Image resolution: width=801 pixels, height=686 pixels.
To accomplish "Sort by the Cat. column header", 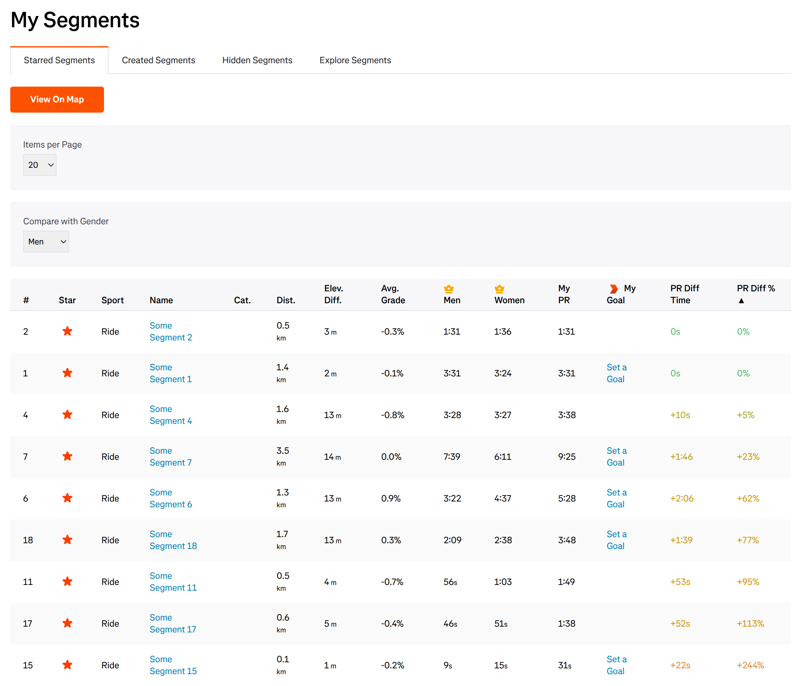I will (x=242, y=300).
